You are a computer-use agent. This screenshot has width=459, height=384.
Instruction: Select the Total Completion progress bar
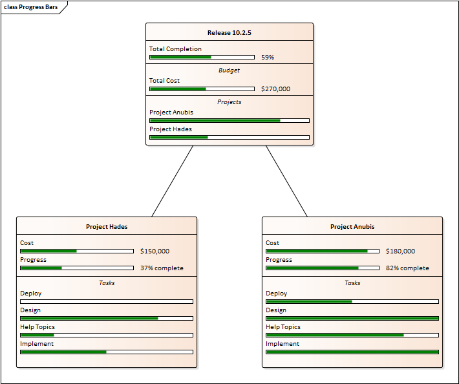[202, 57]
